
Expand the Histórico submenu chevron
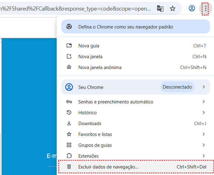click(x=203, y=113)
